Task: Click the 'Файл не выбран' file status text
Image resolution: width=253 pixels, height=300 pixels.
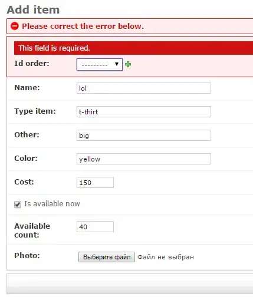Action: [x=166, y=257]
